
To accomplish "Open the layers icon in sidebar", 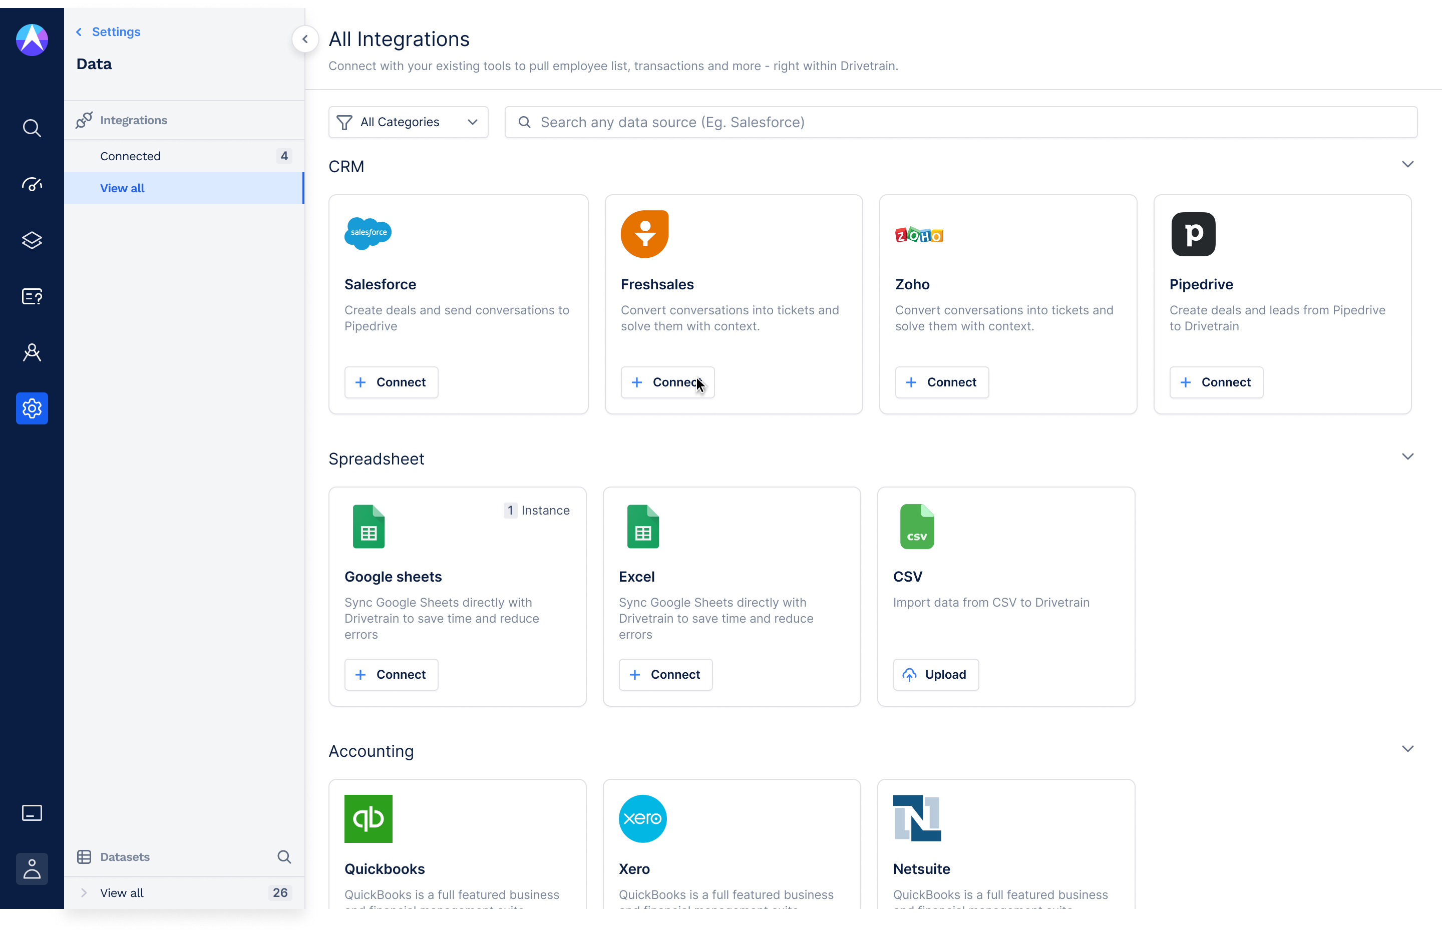I will point(32,240).
